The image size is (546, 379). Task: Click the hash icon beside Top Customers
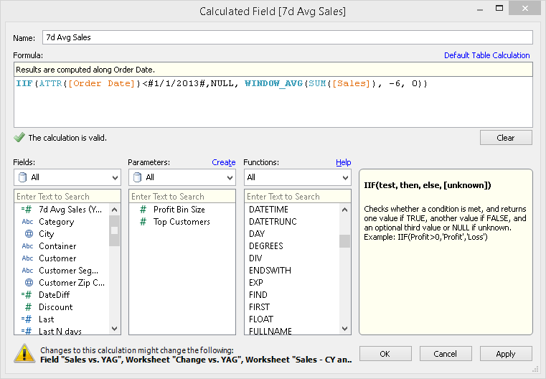[x=142, y=222]
